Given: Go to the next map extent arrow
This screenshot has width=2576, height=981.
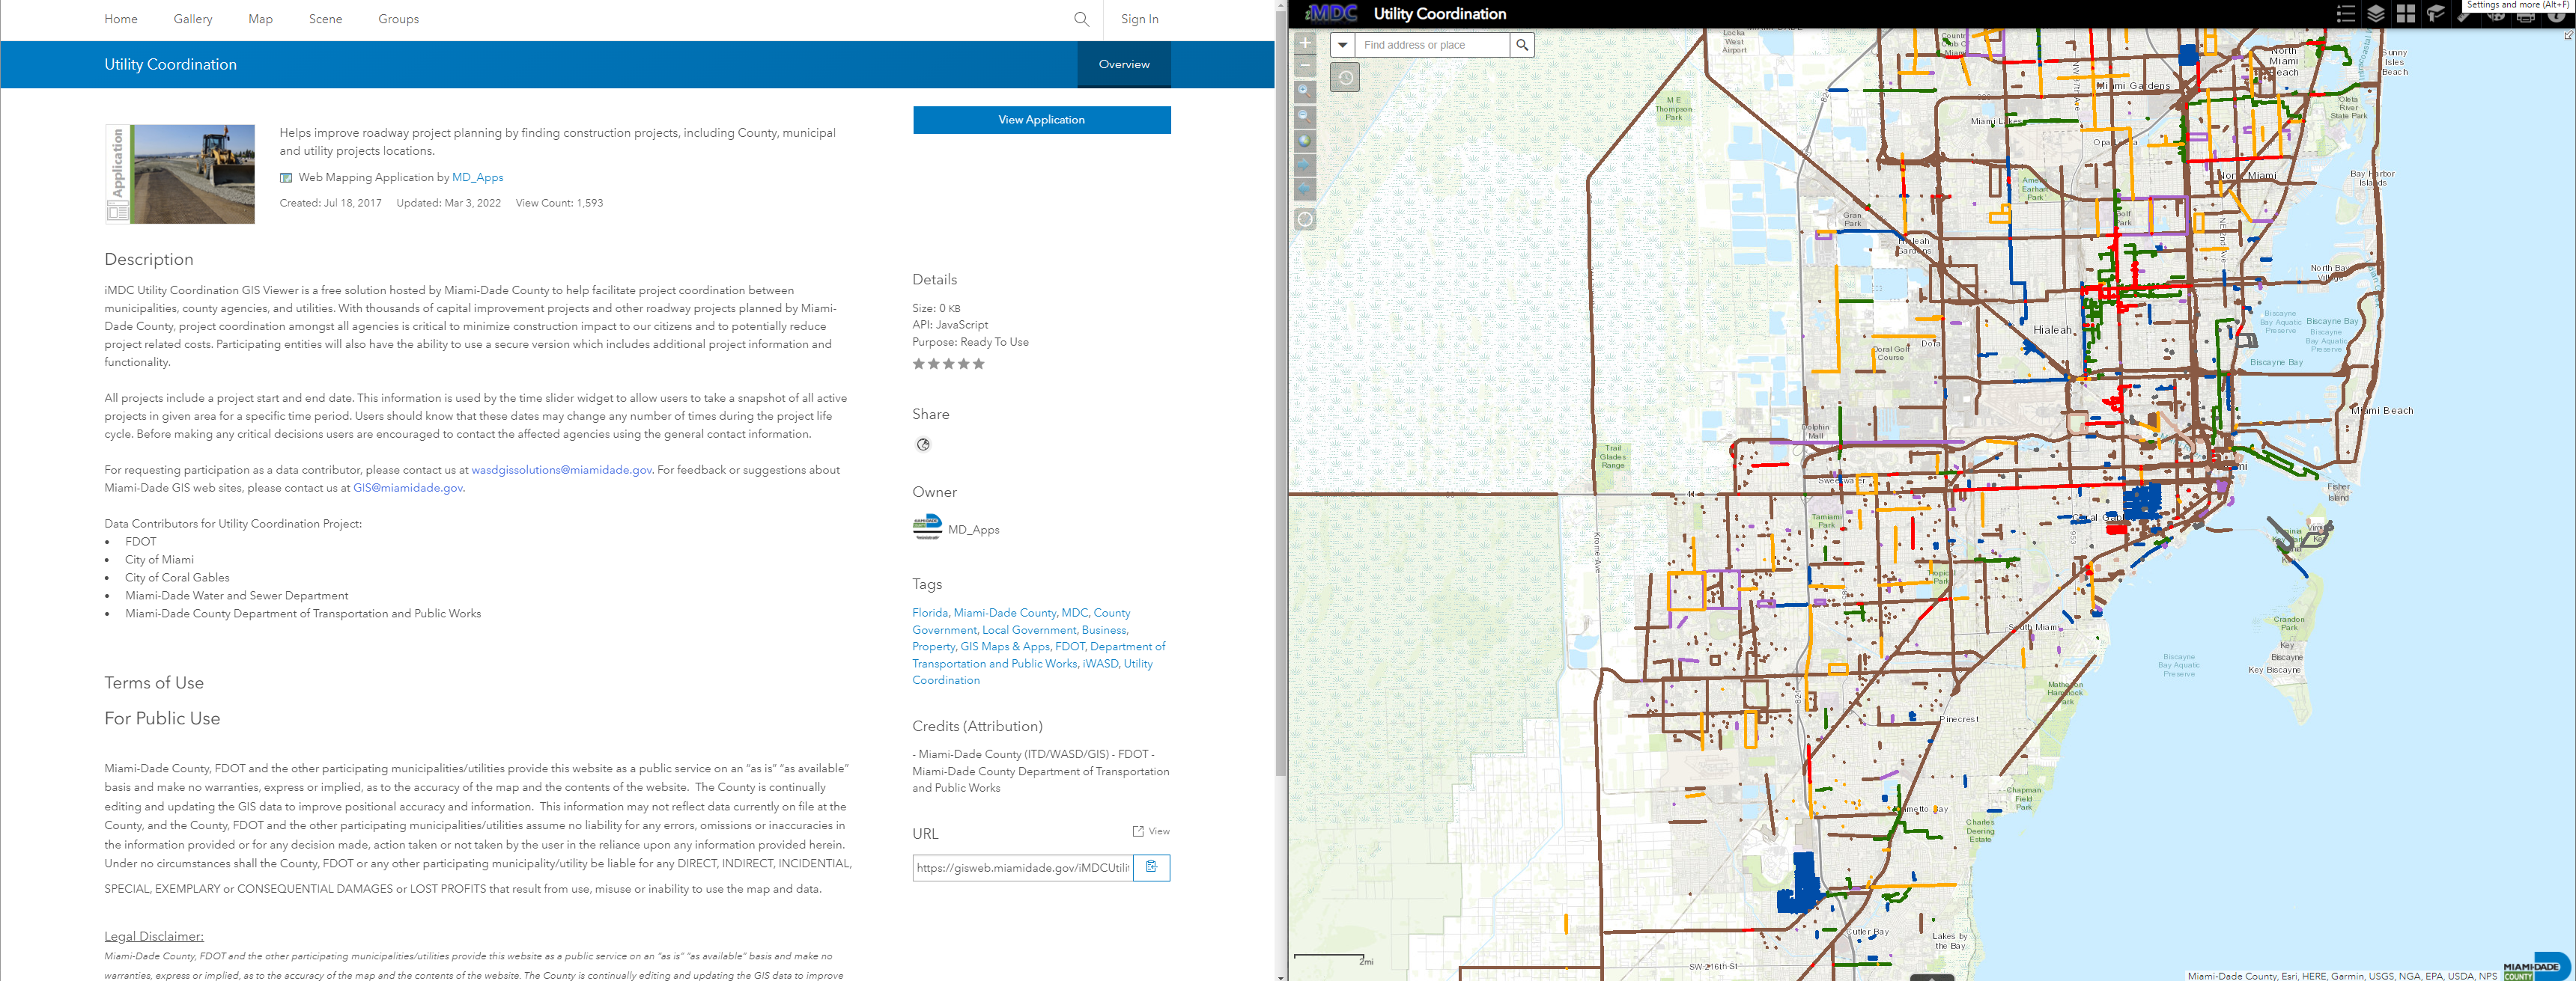Looking at the screenshot, I should pos(1305,166).
